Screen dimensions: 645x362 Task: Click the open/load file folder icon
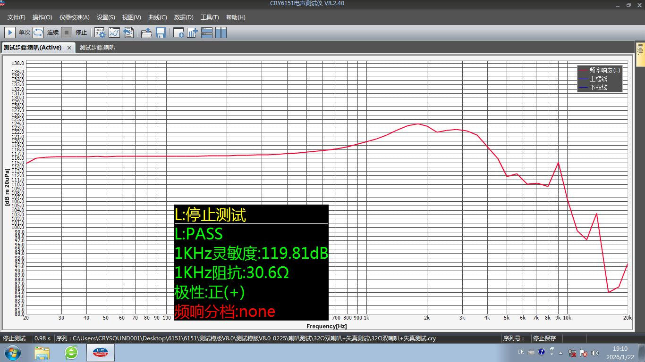coord(146,33)
